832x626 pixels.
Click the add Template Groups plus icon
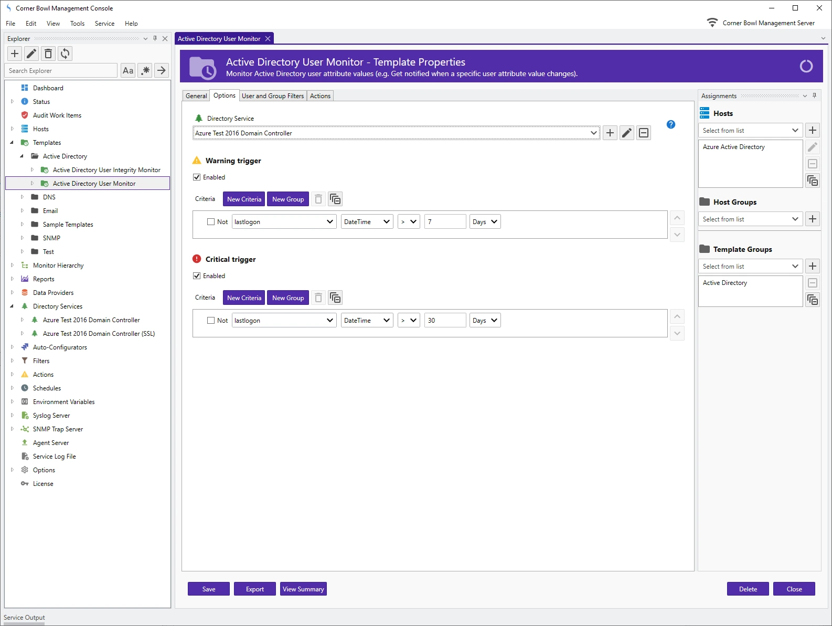(x=813, y=266)
